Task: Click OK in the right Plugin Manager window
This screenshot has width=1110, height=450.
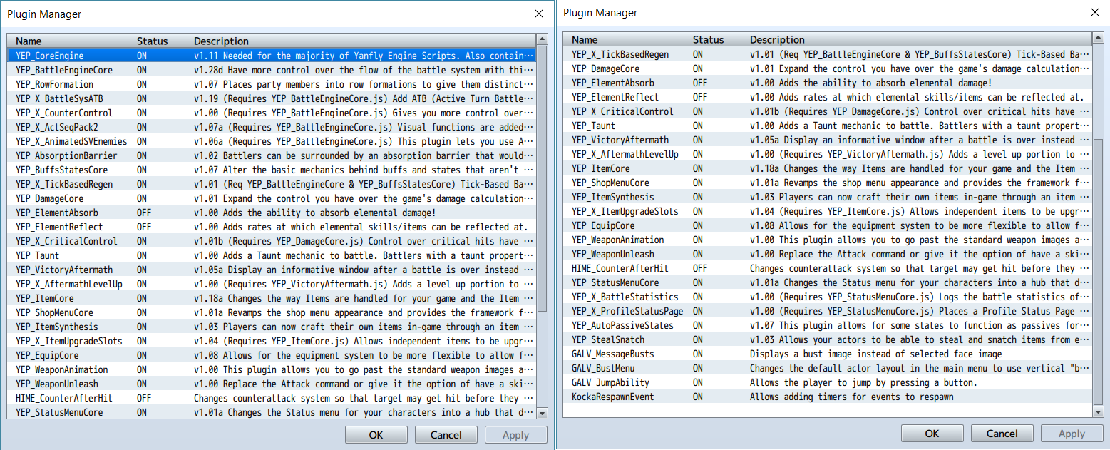Action: (x=932, y=434)
